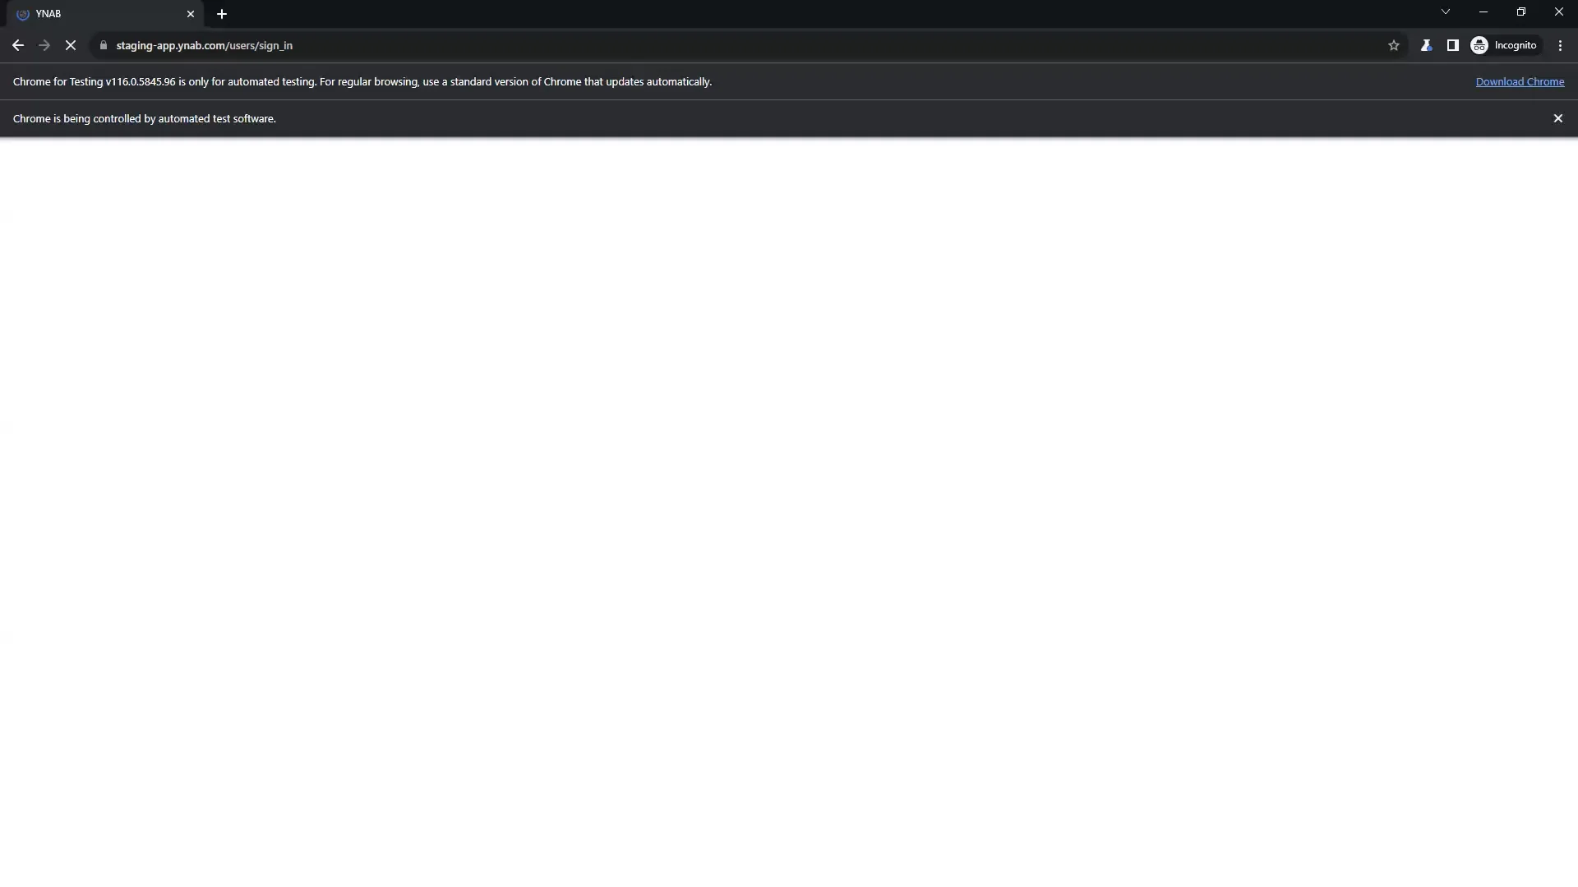The height and width of the screenshot is (887, 1578).
Task: Open a new tab with plus button
Action: [222, 14]
